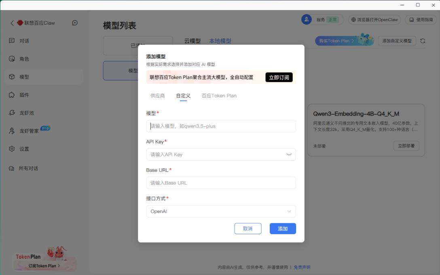This screenshot has height=275, width=440.
Task: Open 浏览器打开OpenClaw
Action: 374,20
